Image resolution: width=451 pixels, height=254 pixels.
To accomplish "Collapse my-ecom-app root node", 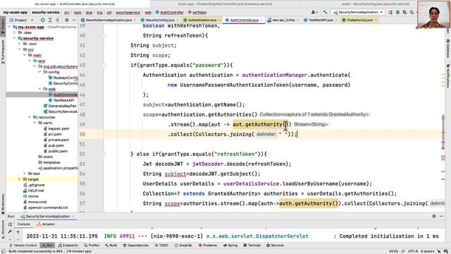I will coord(9,27).
